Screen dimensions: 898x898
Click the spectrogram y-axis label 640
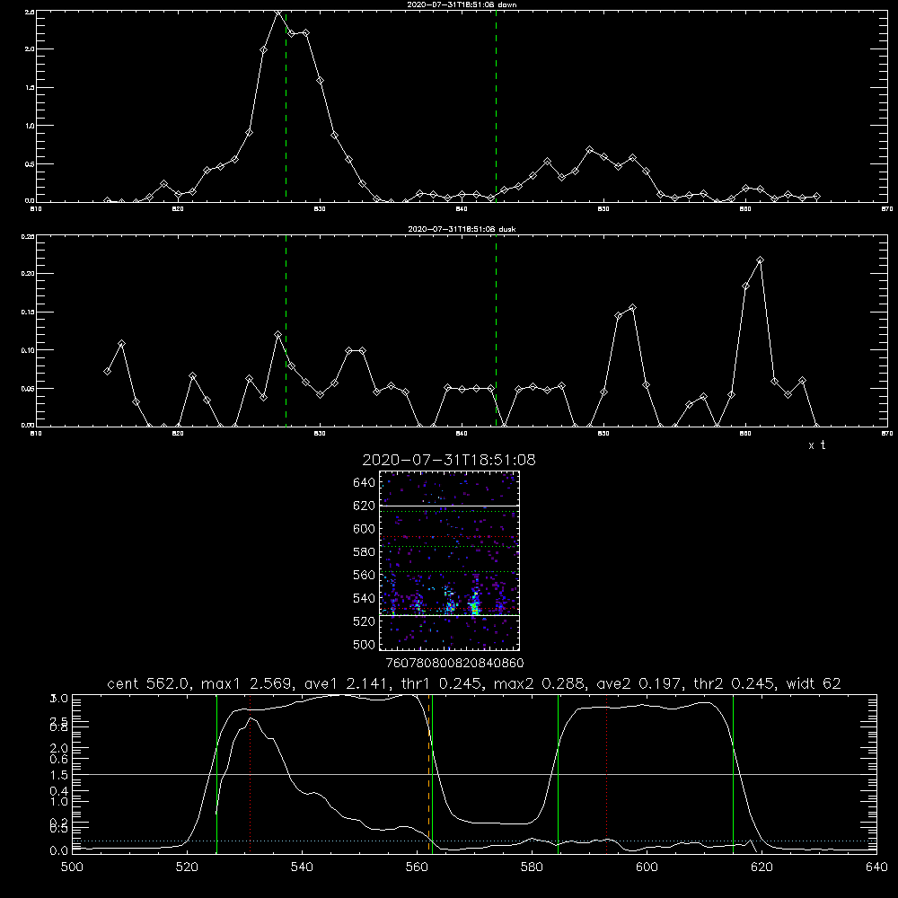364,482
